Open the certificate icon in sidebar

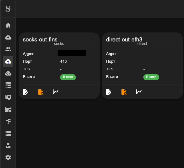(x=8, y=97)
